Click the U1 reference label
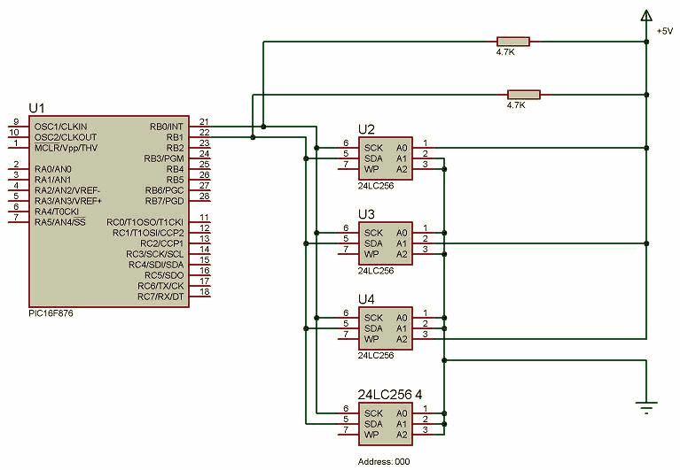 point(36,108)
